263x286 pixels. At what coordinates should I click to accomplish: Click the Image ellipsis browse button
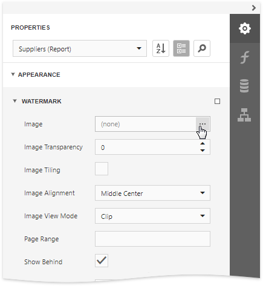[x=203, y=124]
